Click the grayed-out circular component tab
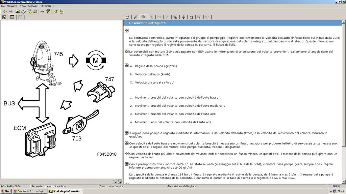346x194 pixels. [151, 17]
